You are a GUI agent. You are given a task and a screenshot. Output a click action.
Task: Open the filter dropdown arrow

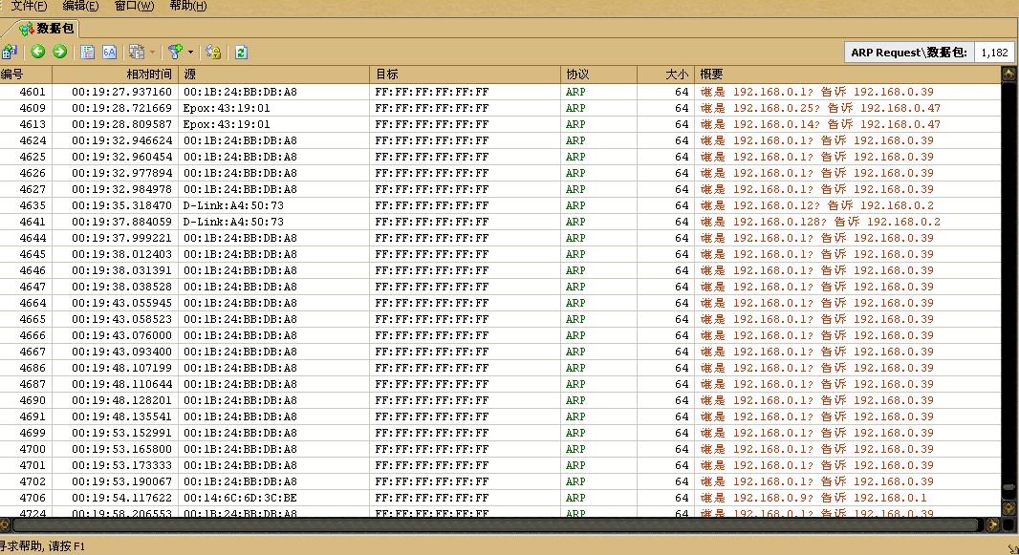click(190, 52)
